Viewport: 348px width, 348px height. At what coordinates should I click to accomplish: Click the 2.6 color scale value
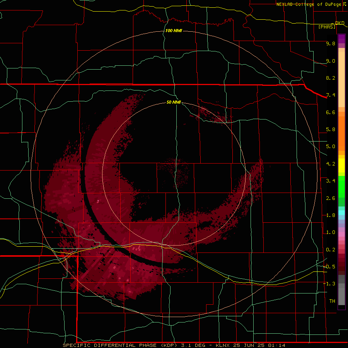point(331,198)
